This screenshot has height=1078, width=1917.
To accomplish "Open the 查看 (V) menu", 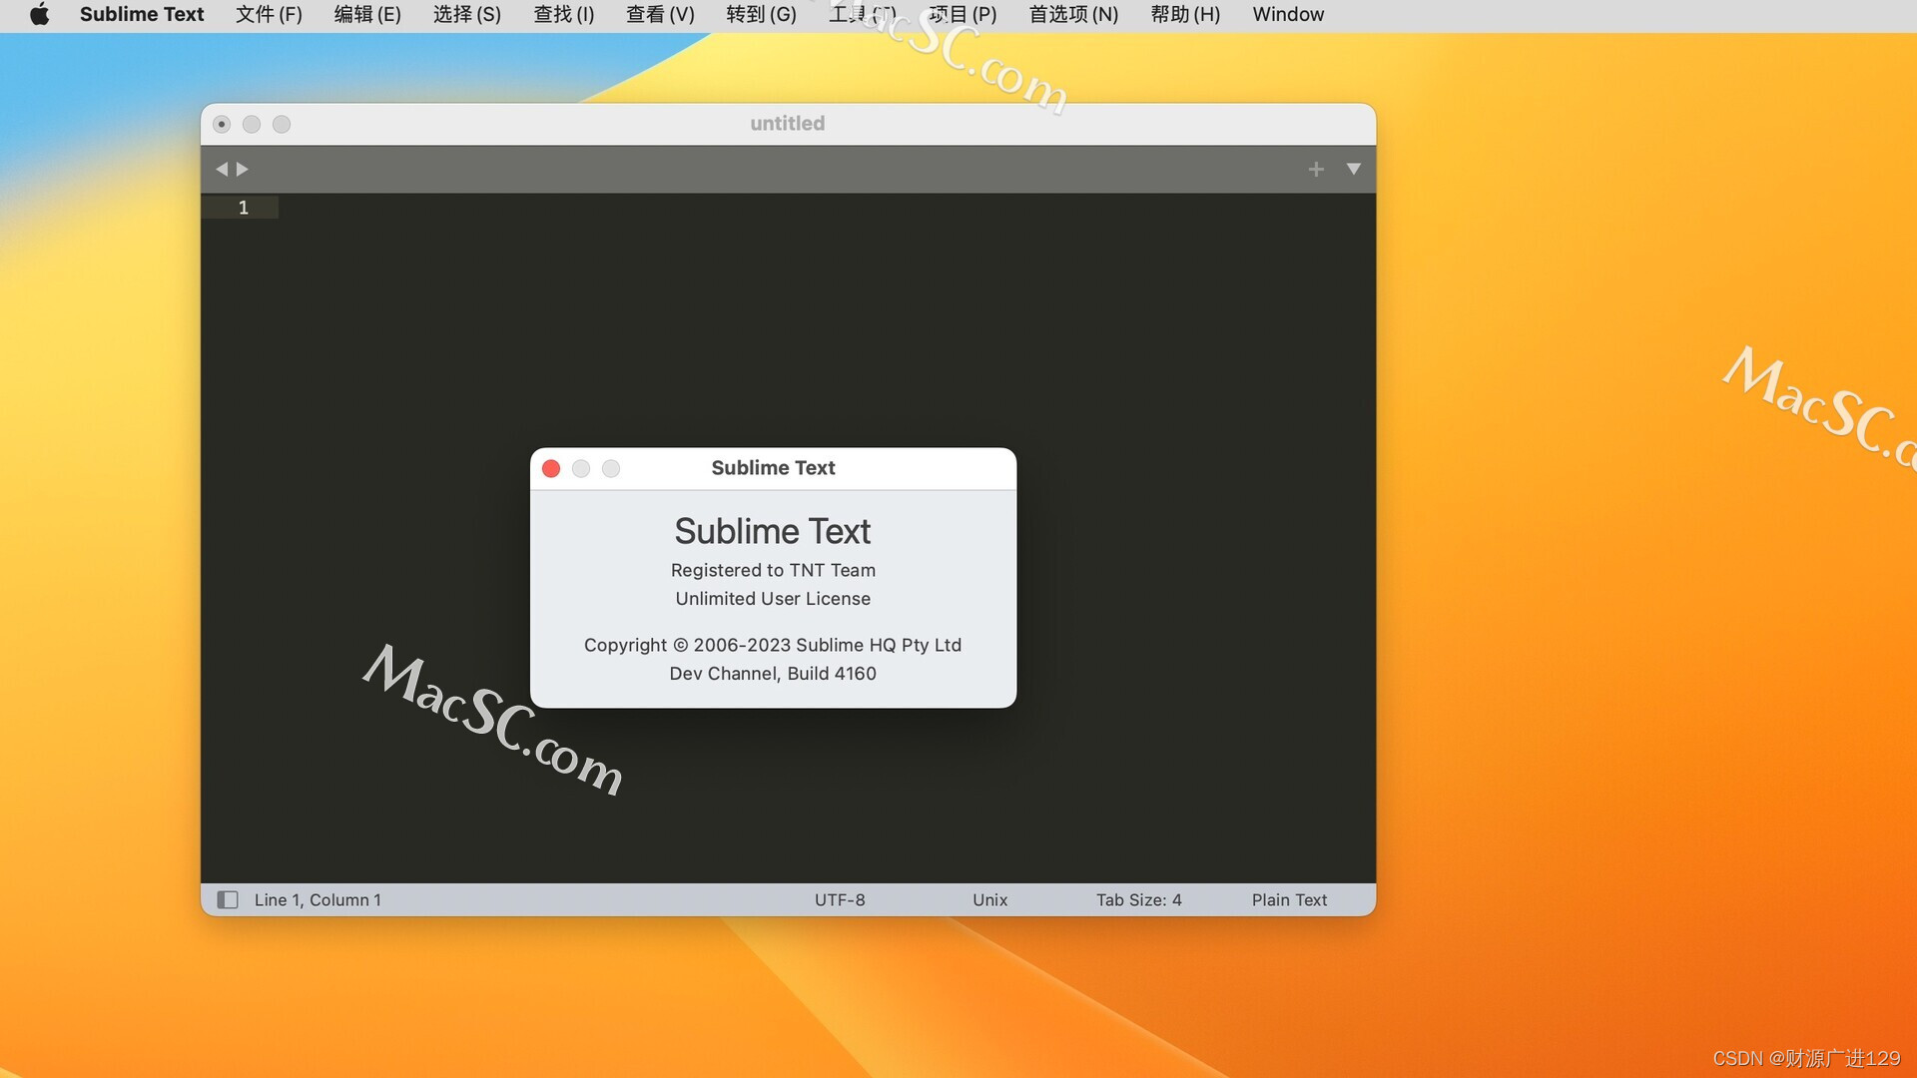I will click(660, 14).
